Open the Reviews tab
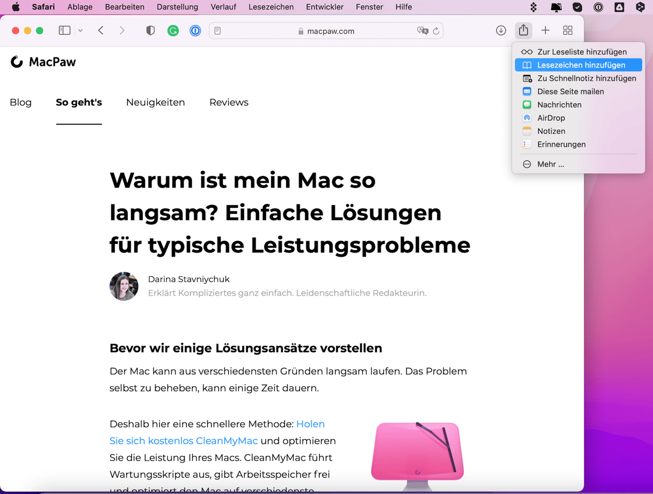Image resolution: width=653 pixels, height=494 pixels. 229,102
